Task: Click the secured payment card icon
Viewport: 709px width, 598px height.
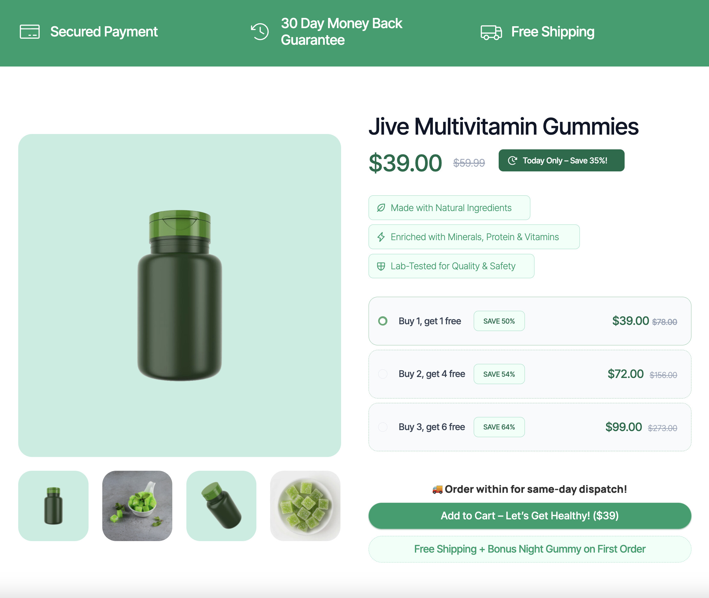Action: tap(30, 32)
